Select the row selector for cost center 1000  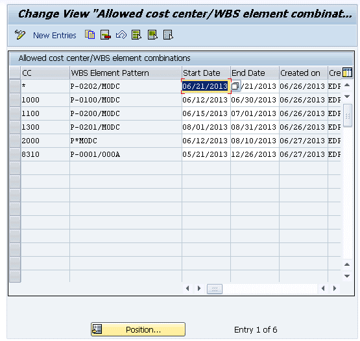pyautogui.click(x=15, y=100)
